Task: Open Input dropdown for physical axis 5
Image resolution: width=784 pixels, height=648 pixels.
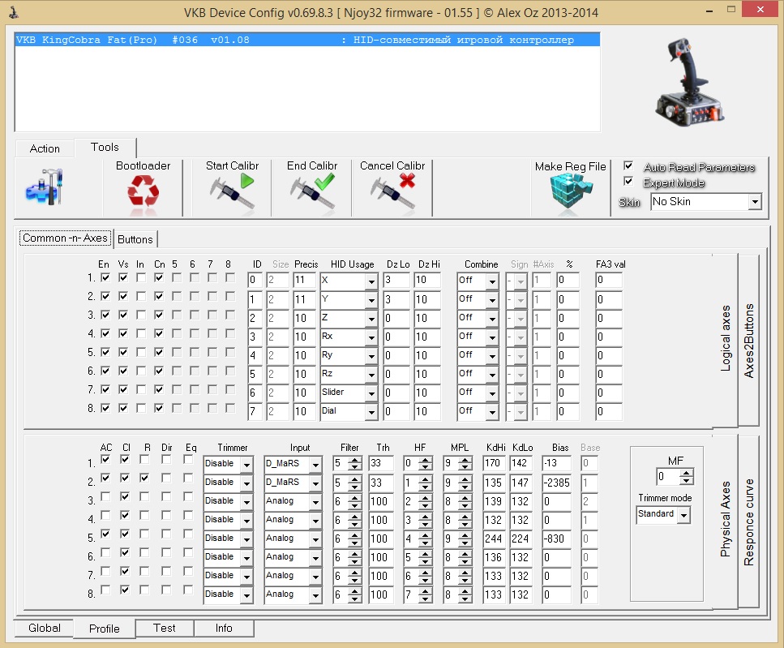Action: click(315, 539)
